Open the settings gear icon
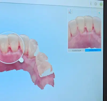 (96, 4)
